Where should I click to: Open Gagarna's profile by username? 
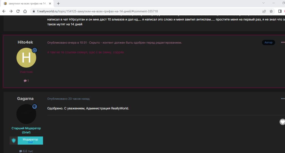click(25, 98)
